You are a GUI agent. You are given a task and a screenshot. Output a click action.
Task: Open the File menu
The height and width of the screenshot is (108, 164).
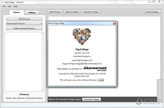pyautogui.click(x=4, y=7)
